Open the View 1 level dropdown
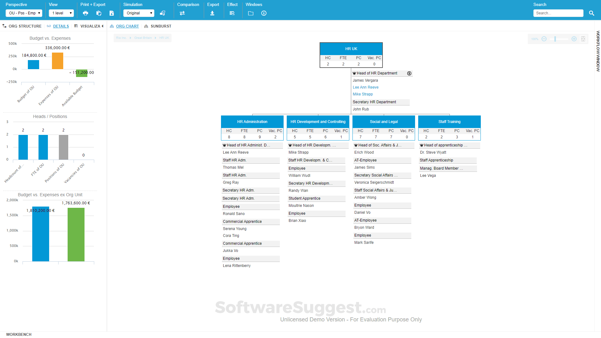Image resolution: width=601 pixels, height=338 pixels. coord(61,13)
